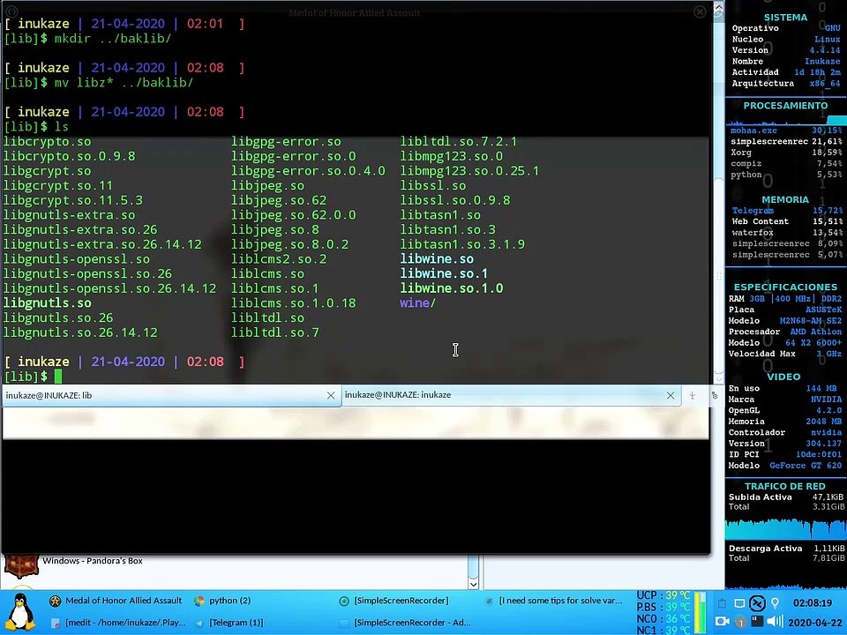Click 'liblcms.so.1.0.18' in the listing

tap(294, 303)
